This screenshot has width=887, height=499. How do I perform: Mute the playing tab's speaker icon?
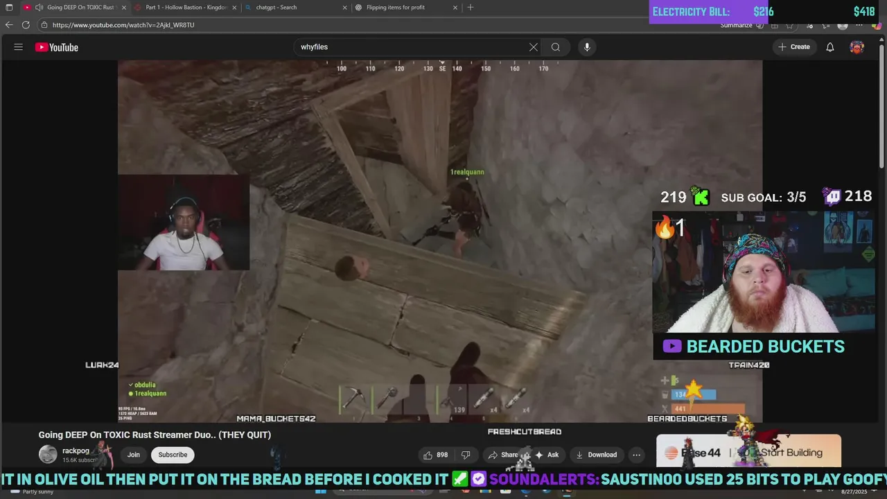tap(39, 8)
